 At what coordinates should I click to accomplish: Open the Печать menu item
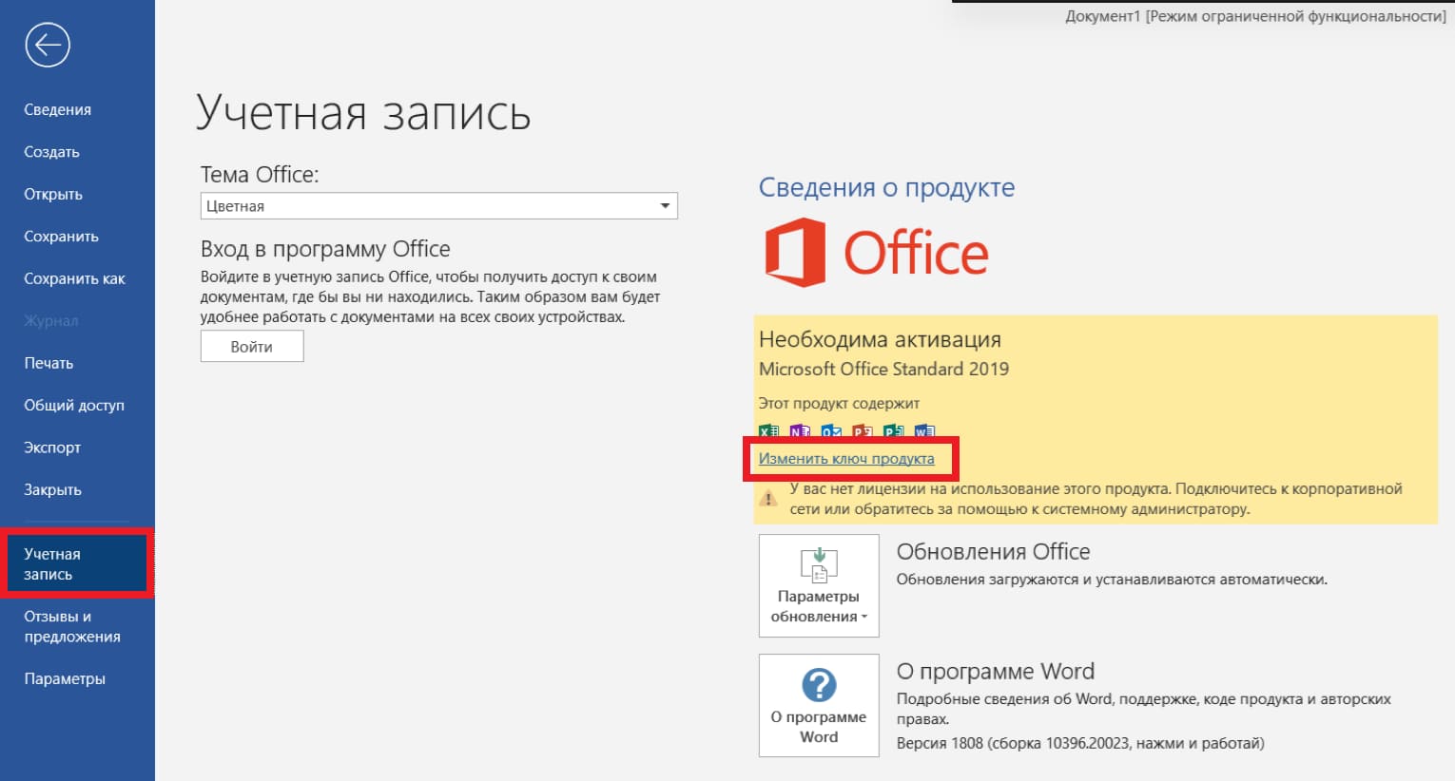(48, 363)
